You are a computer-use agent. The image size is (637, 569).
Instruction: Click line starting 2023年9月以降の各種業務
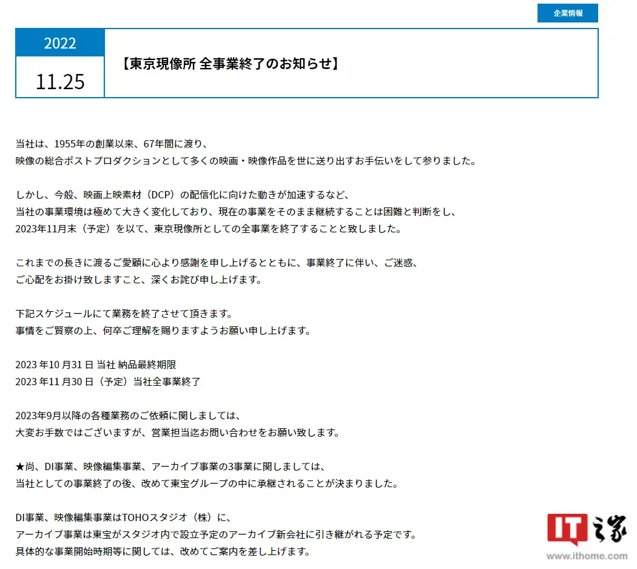tap(129, 416)
